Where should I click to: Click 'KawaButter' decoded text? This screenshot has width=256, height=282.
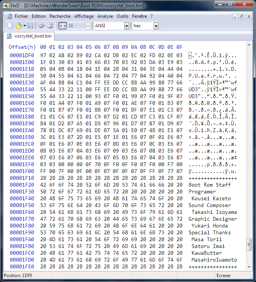pos(206,253)
